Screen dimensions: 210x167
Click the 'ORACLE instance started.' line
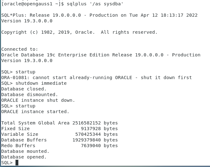35,112
